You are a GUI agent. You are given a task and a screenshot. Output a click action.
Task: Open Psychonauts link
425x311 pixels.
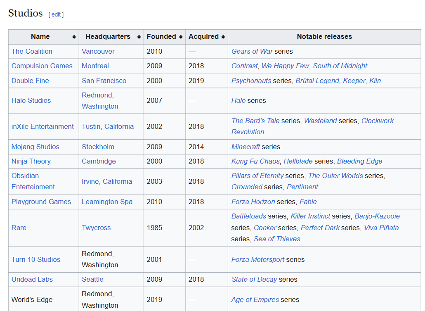(x=251, y=81)
